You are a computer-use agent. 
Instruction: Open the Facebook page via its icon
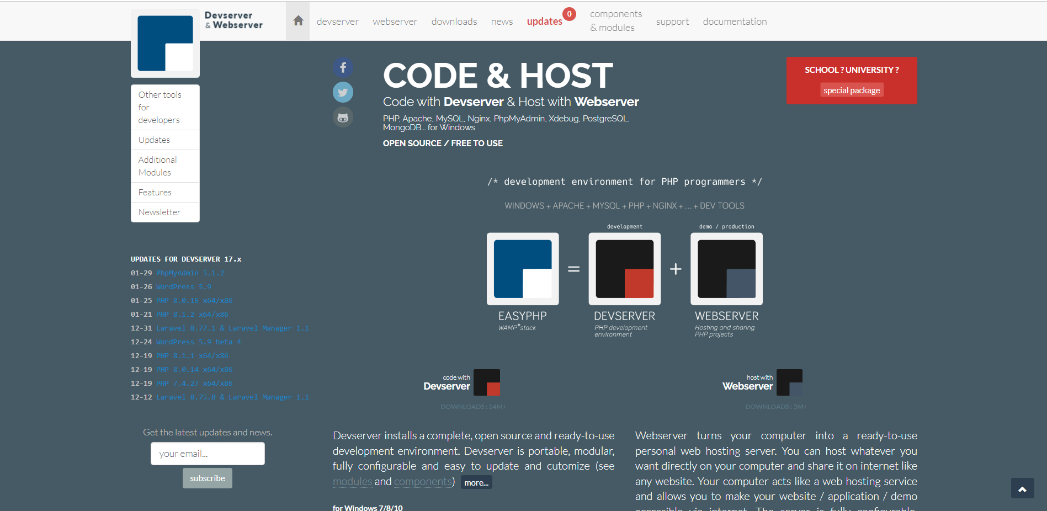point(343,67)
